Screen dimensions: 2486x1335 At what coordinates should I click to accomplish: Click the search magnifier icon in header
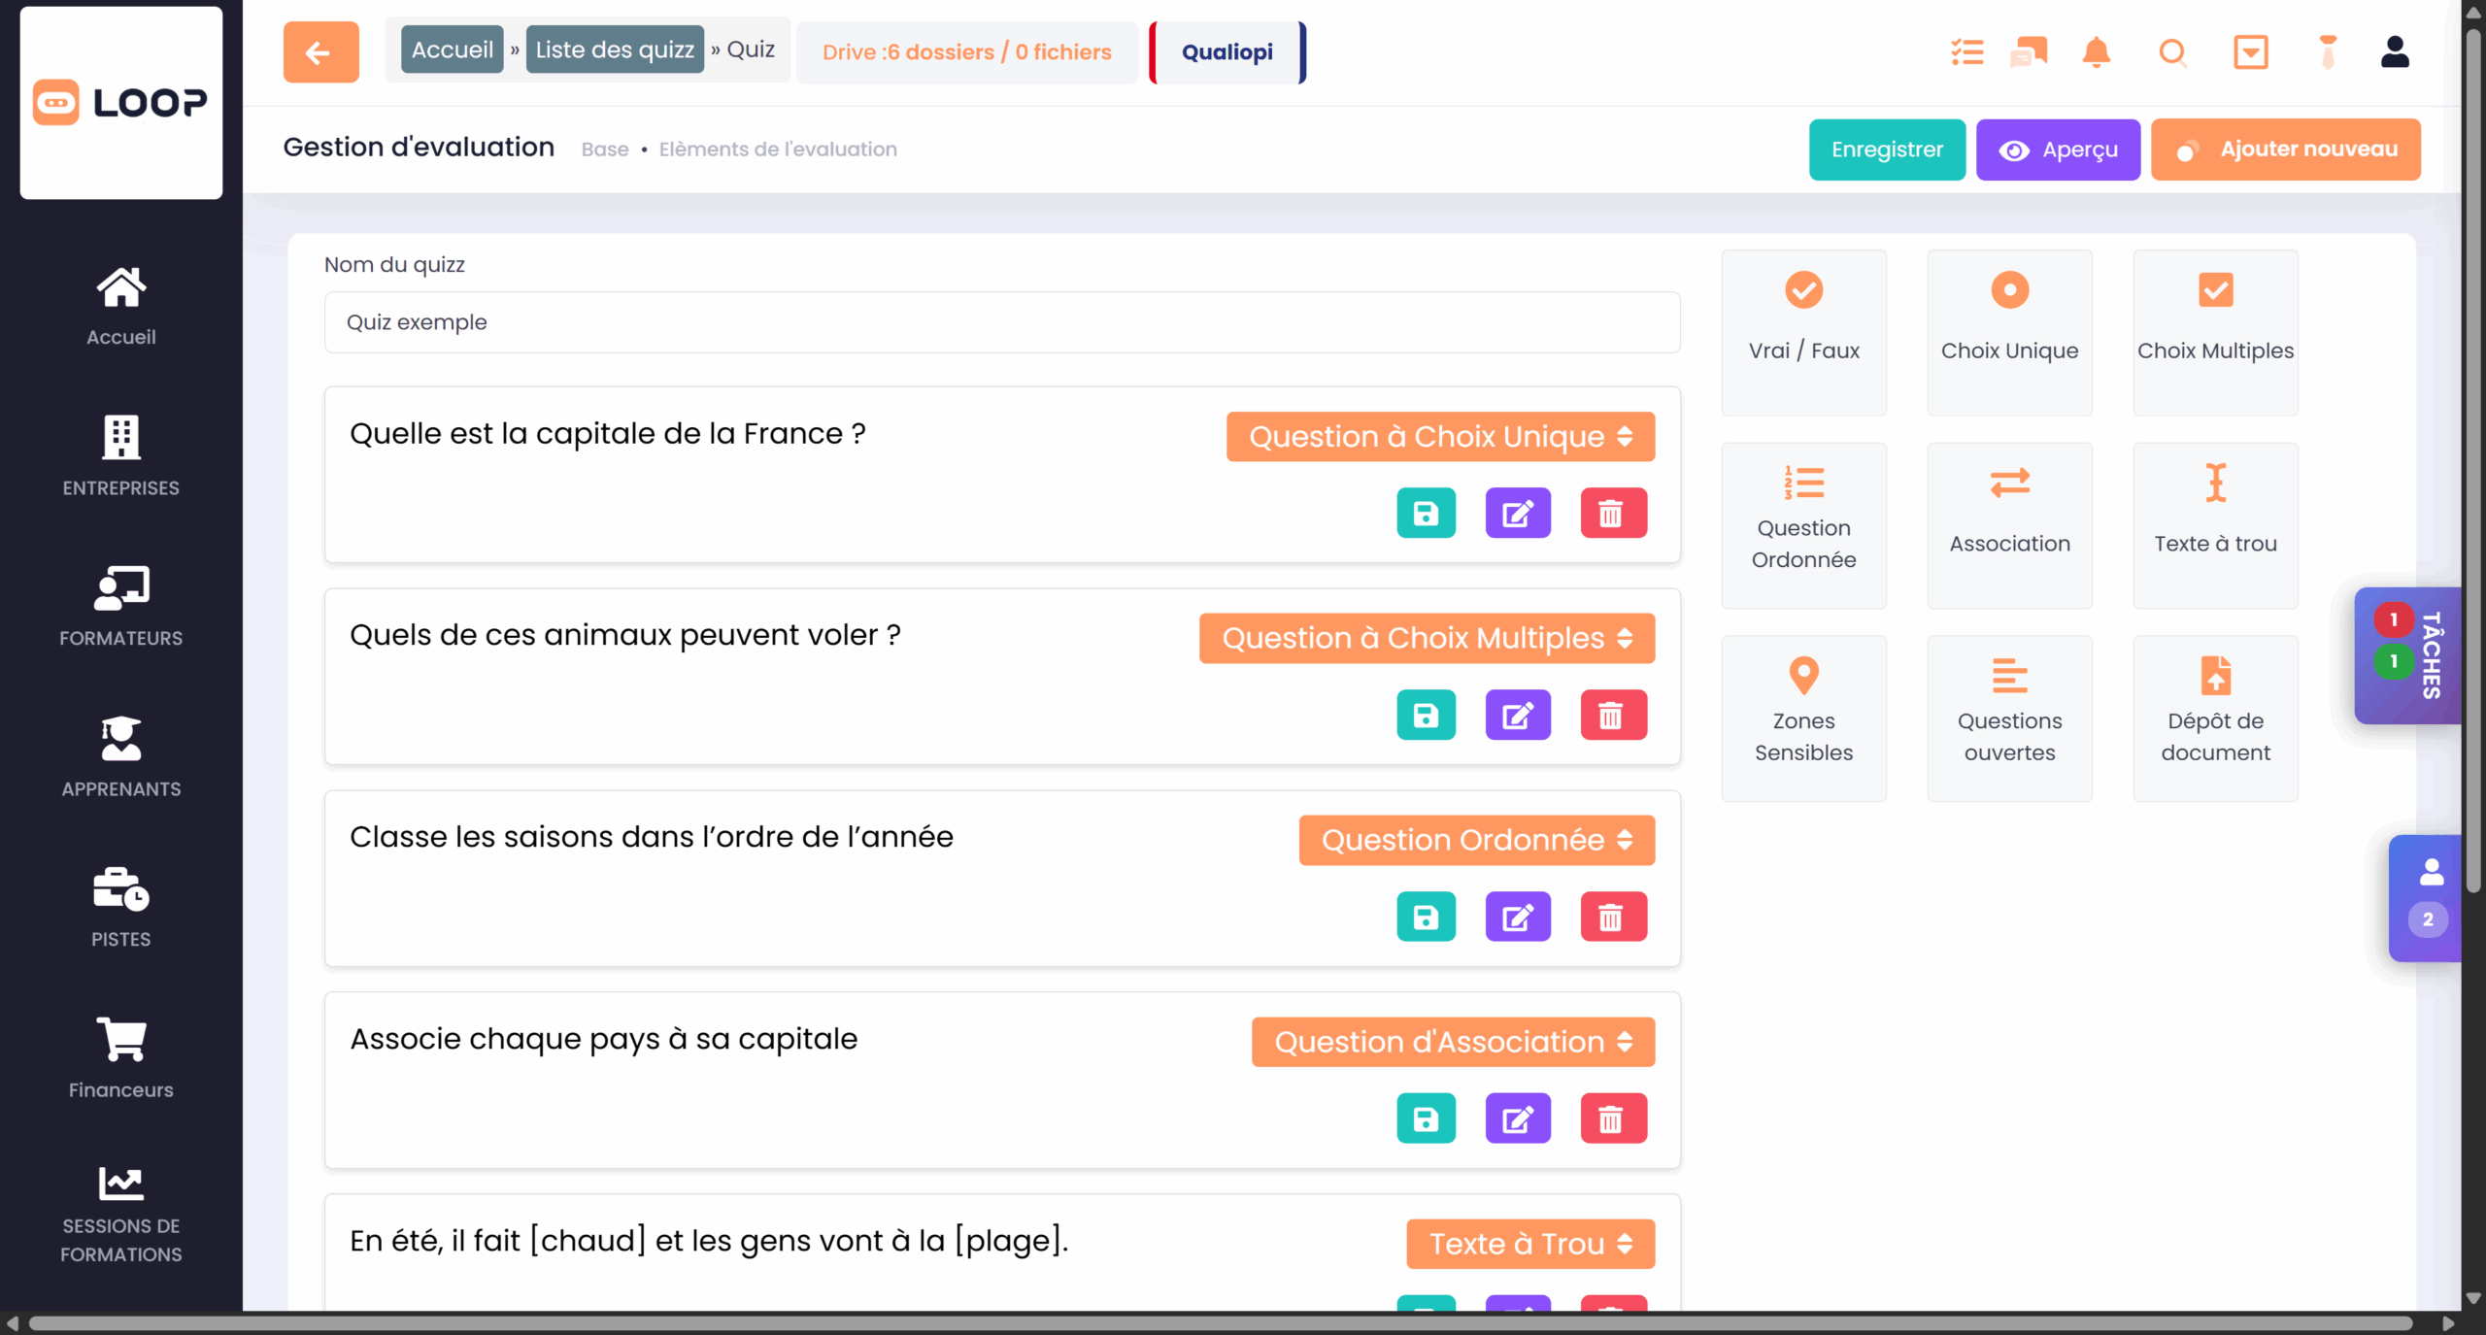click(2172, 52)
